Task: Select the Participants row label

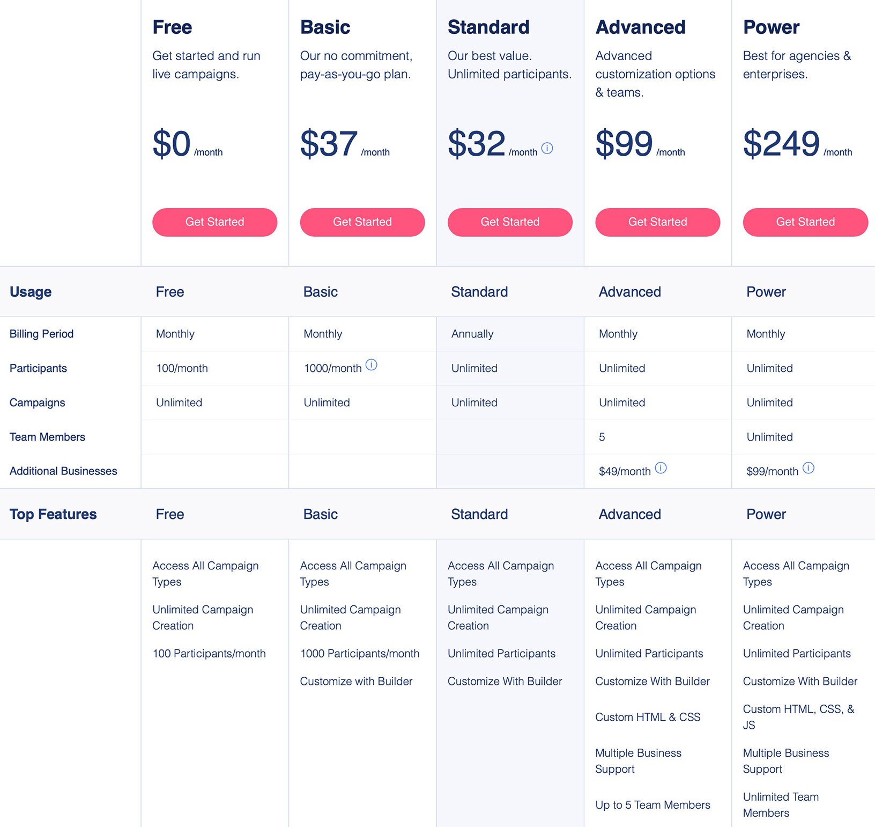Action: (38, 368)
